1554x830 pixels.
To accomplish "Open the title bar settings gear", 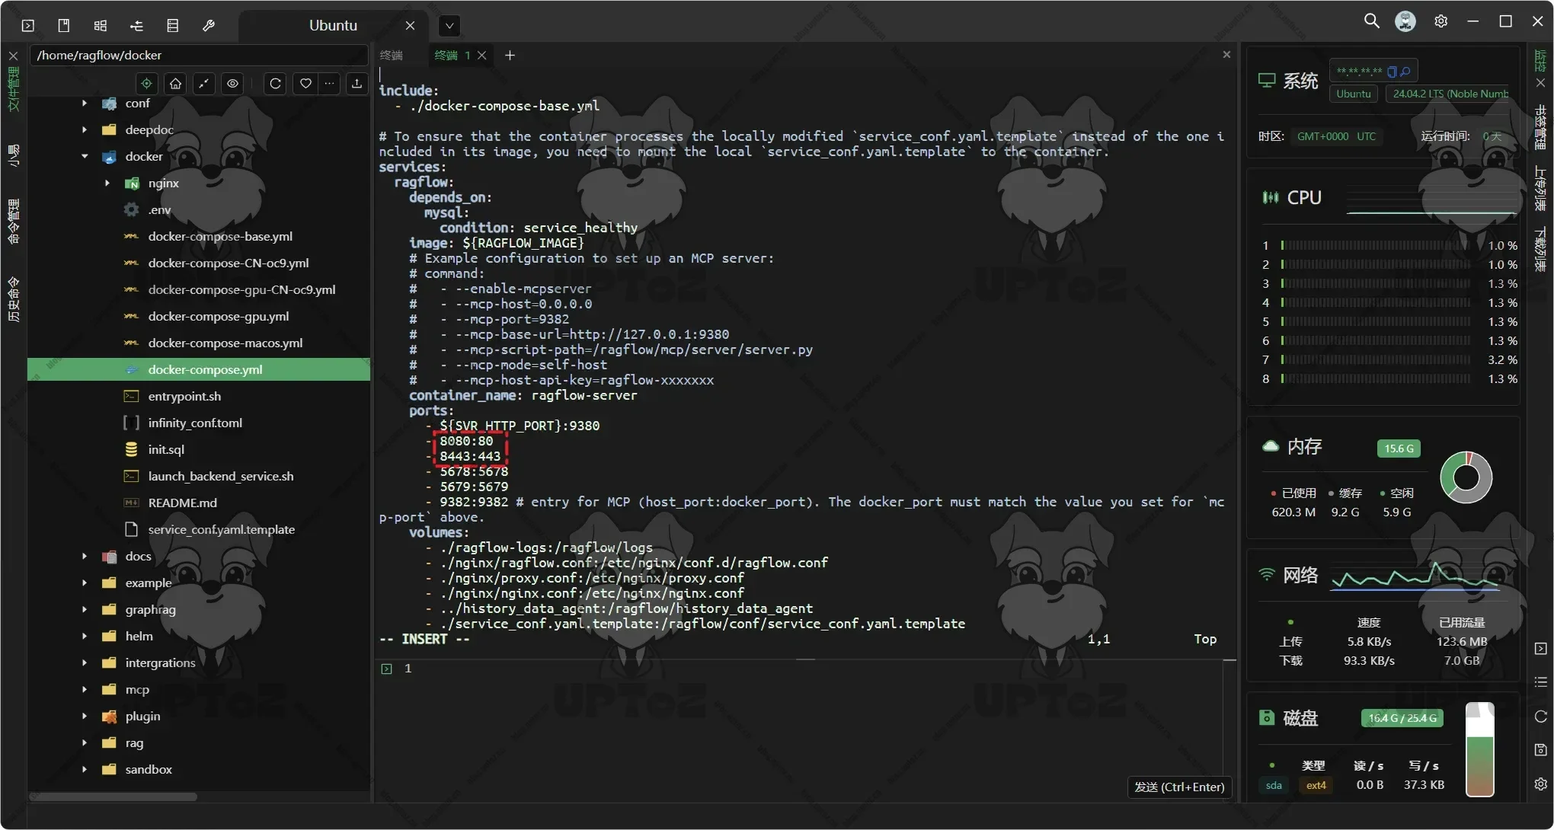I will [1440, 21].
